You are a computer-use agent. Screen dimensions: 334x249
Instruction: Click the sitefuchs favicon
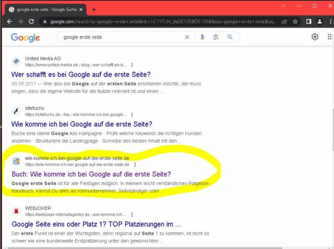coord(16,111)
